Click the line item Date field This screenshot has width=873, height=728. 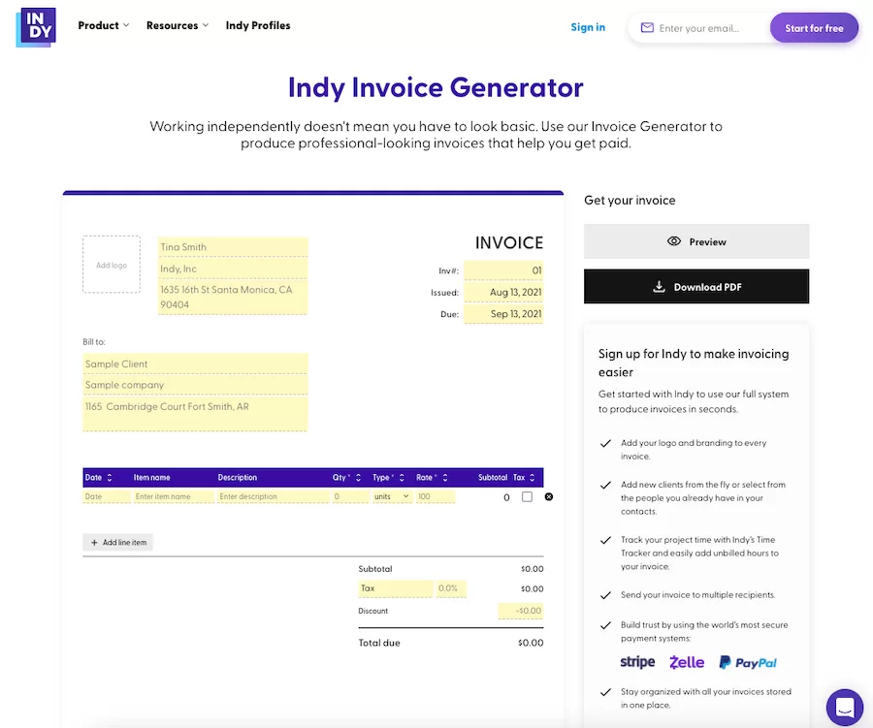107,496
